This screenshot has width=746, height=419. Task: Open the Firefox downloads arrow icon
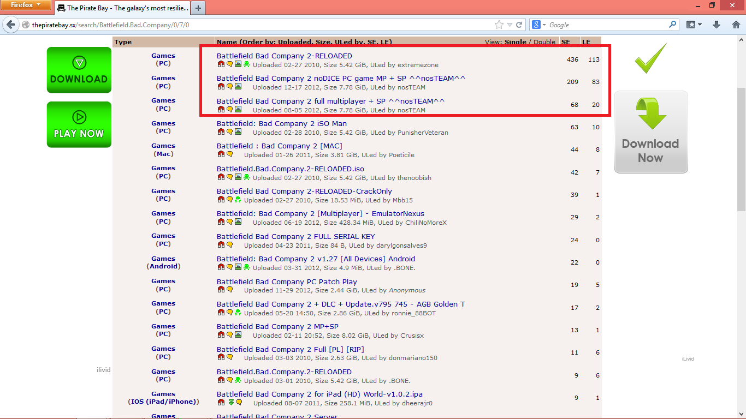click(x=717, y=25)
